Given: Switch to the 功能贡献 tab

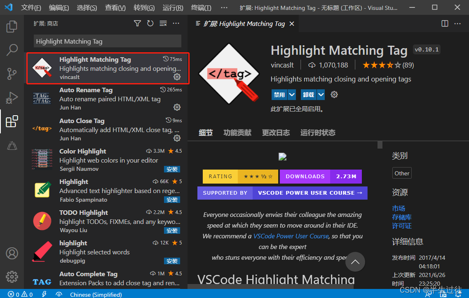Looking at the screenshot, I should click(237, 133).
